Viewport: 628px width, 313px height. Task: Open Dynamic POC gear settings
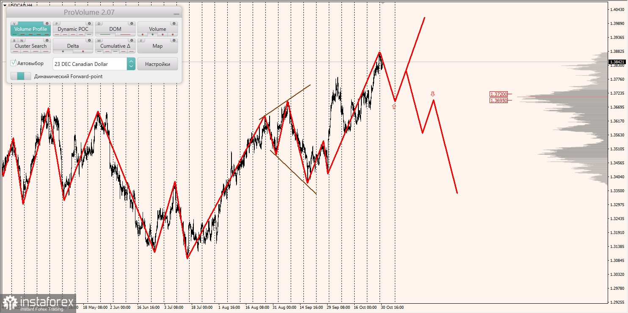point(89,23)
